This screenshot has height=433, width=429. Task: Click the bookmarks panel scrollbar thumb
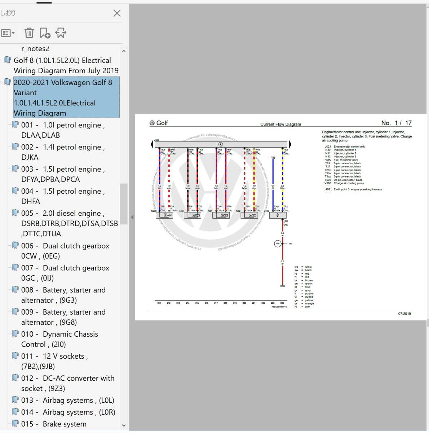tap(124, 204)
